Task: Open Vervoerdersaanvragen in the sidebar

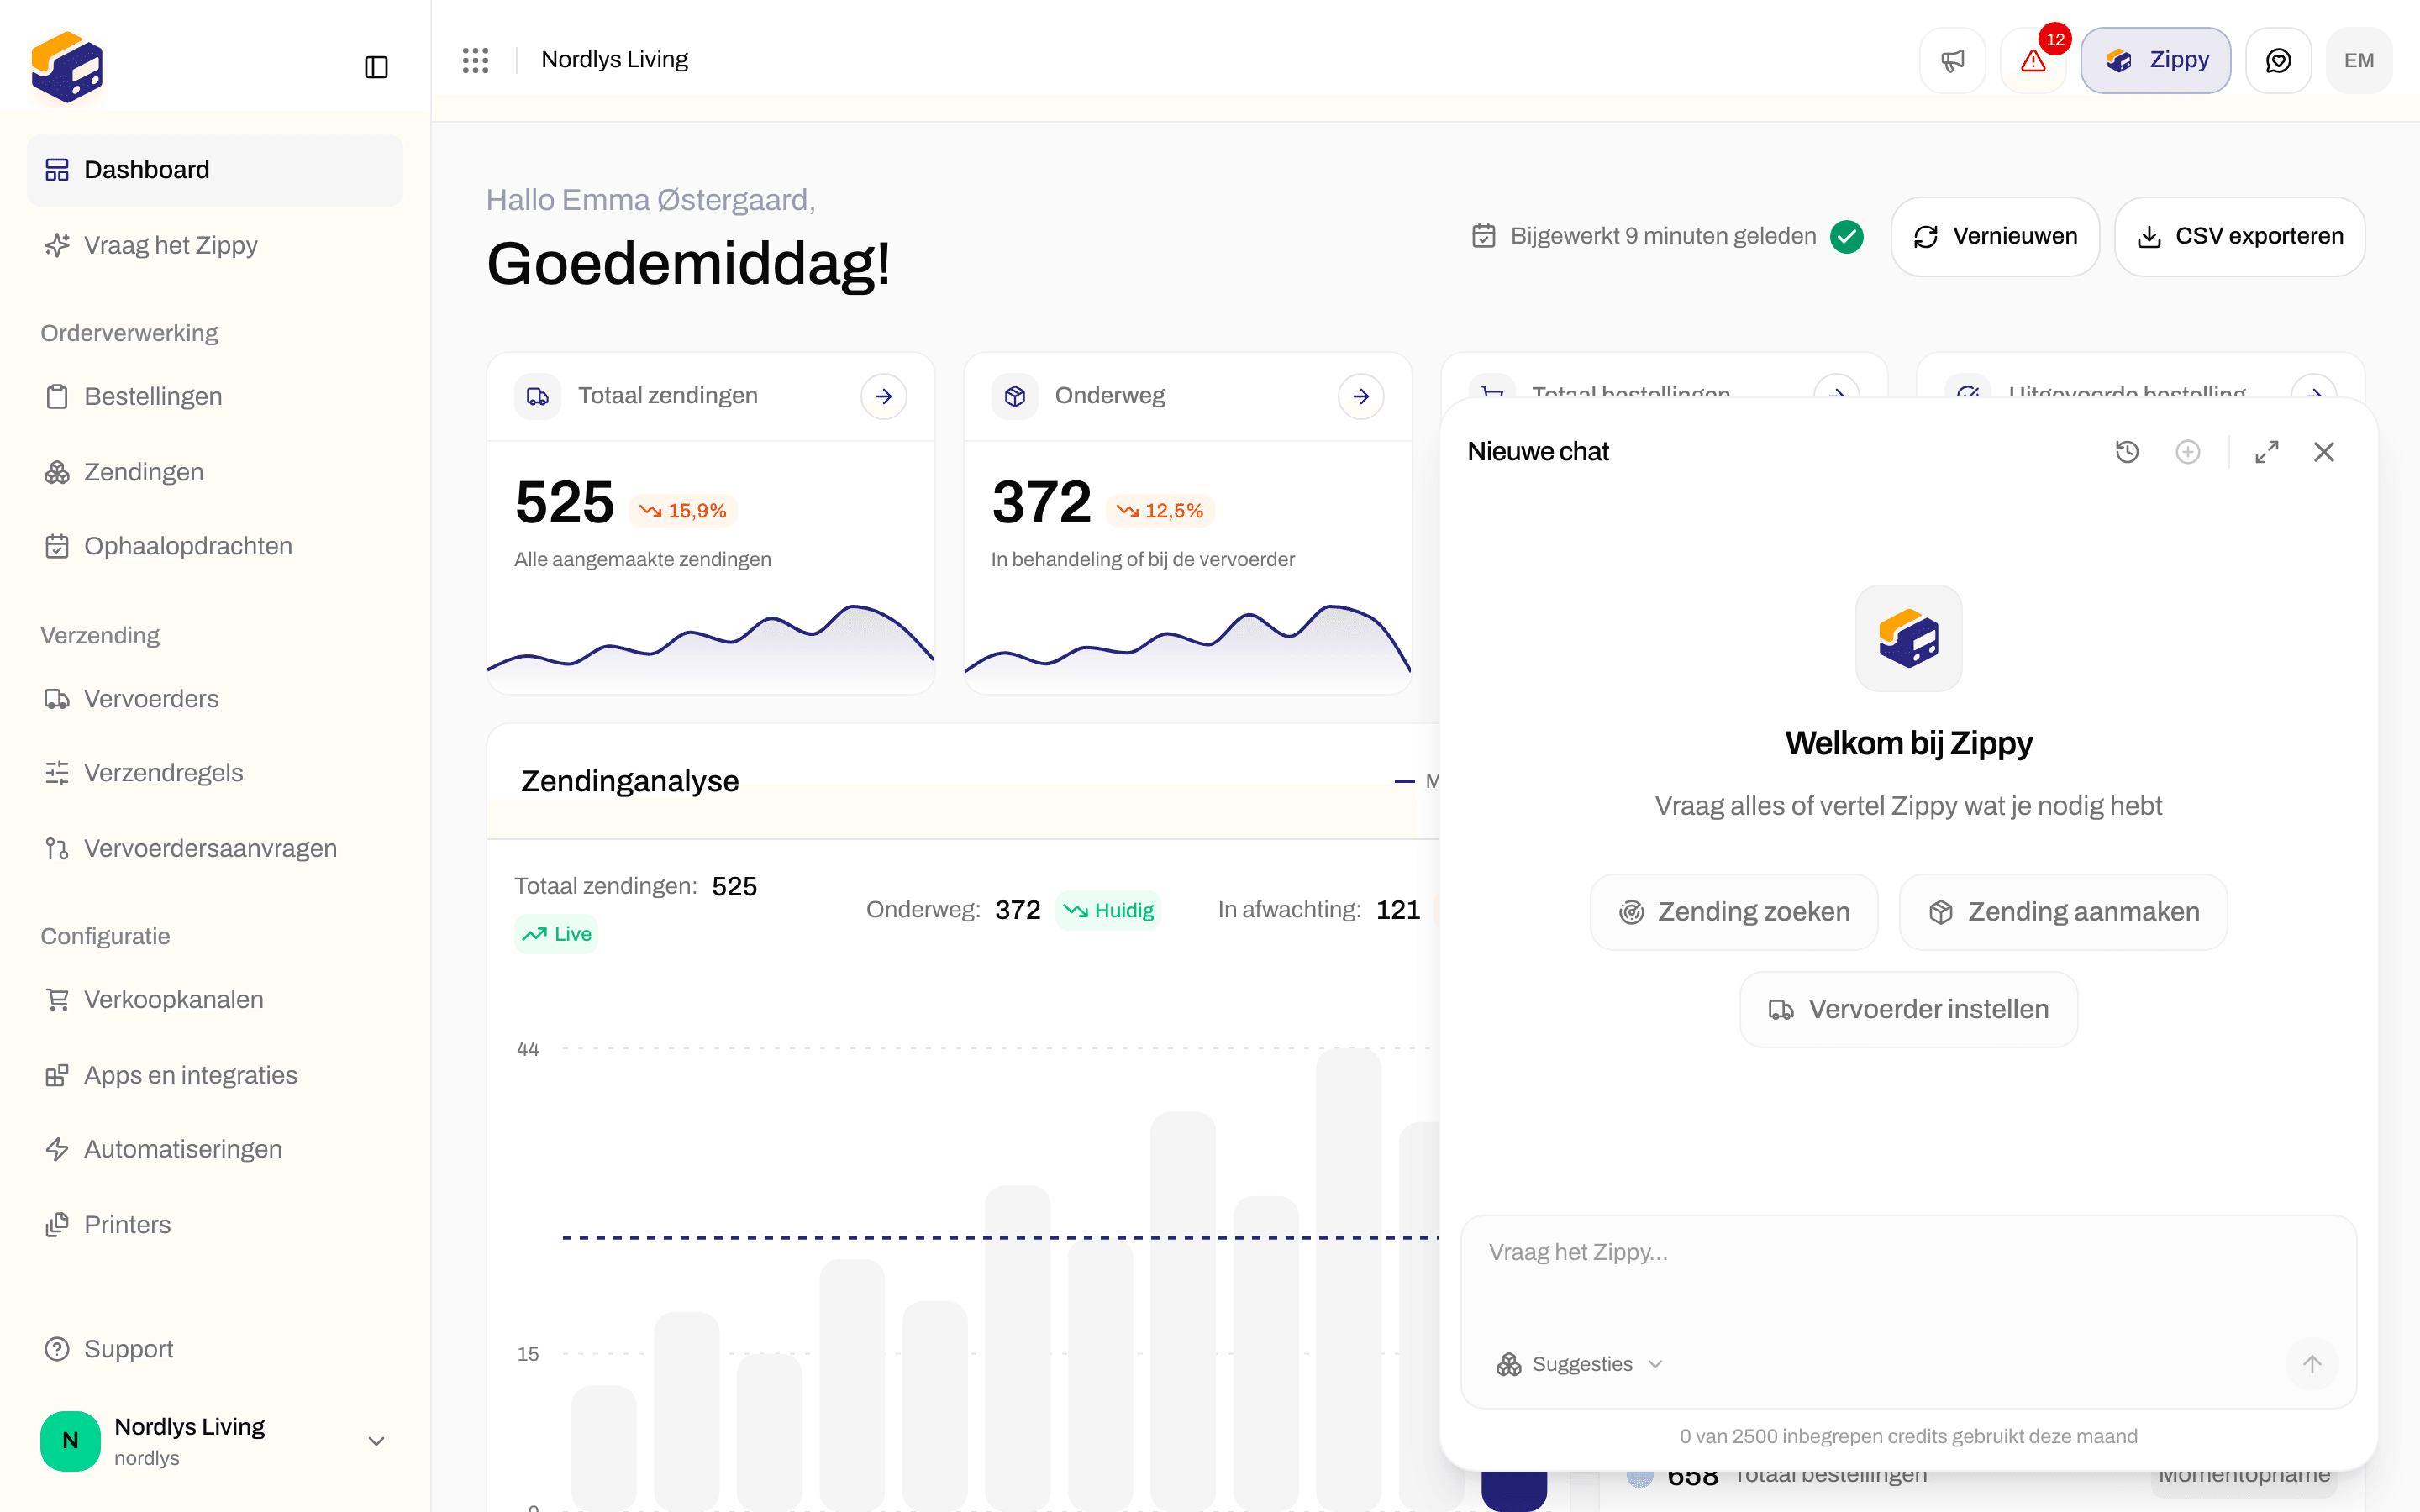Action: pyautogui.click(x=214, y=848)
